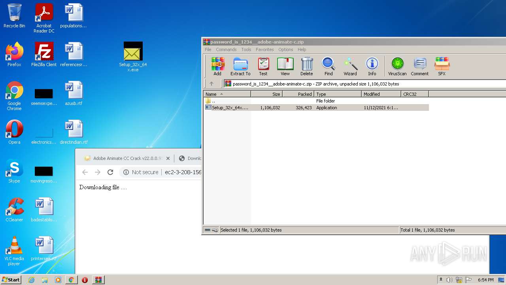The height and width of the screenshot is (285, 506).
Task: Select the Google Chrome desktop shortcut
Action: click(14, 96)
